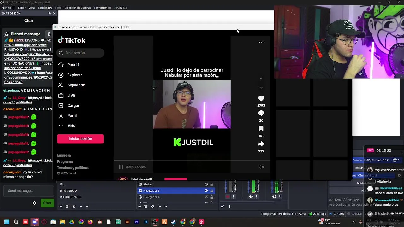Pop out the Chat de Kick dock
The image size is (404, 227).
click(50, 13)
